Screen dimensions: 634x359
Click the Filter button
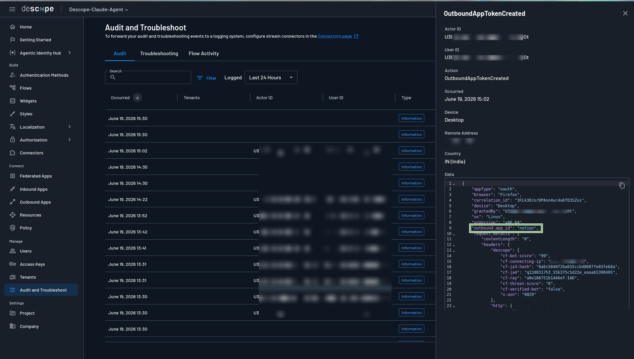[206, 78]
